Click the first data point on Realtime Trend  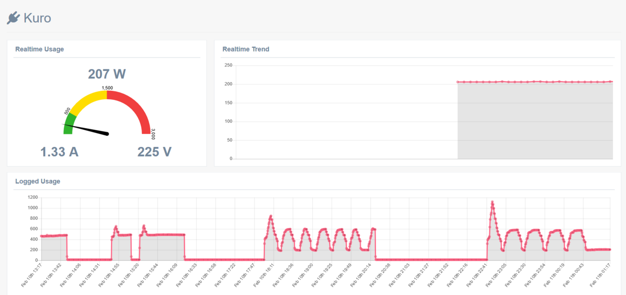[458, 82]
